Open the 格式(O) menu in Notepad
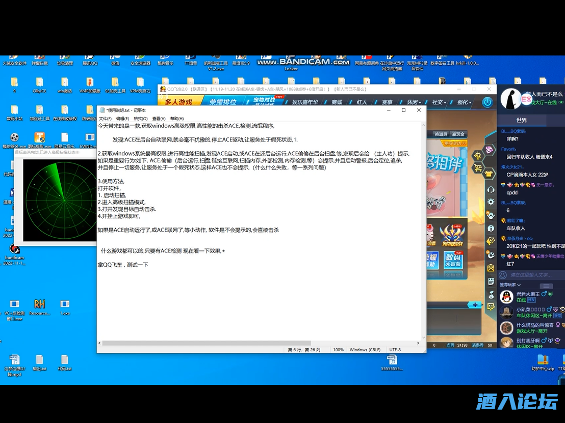565x423 pixels. point(140,119)
